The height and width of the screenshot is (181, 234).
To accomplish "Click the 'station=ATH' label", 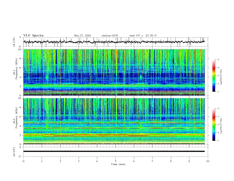I will click(x=110, y=35).
